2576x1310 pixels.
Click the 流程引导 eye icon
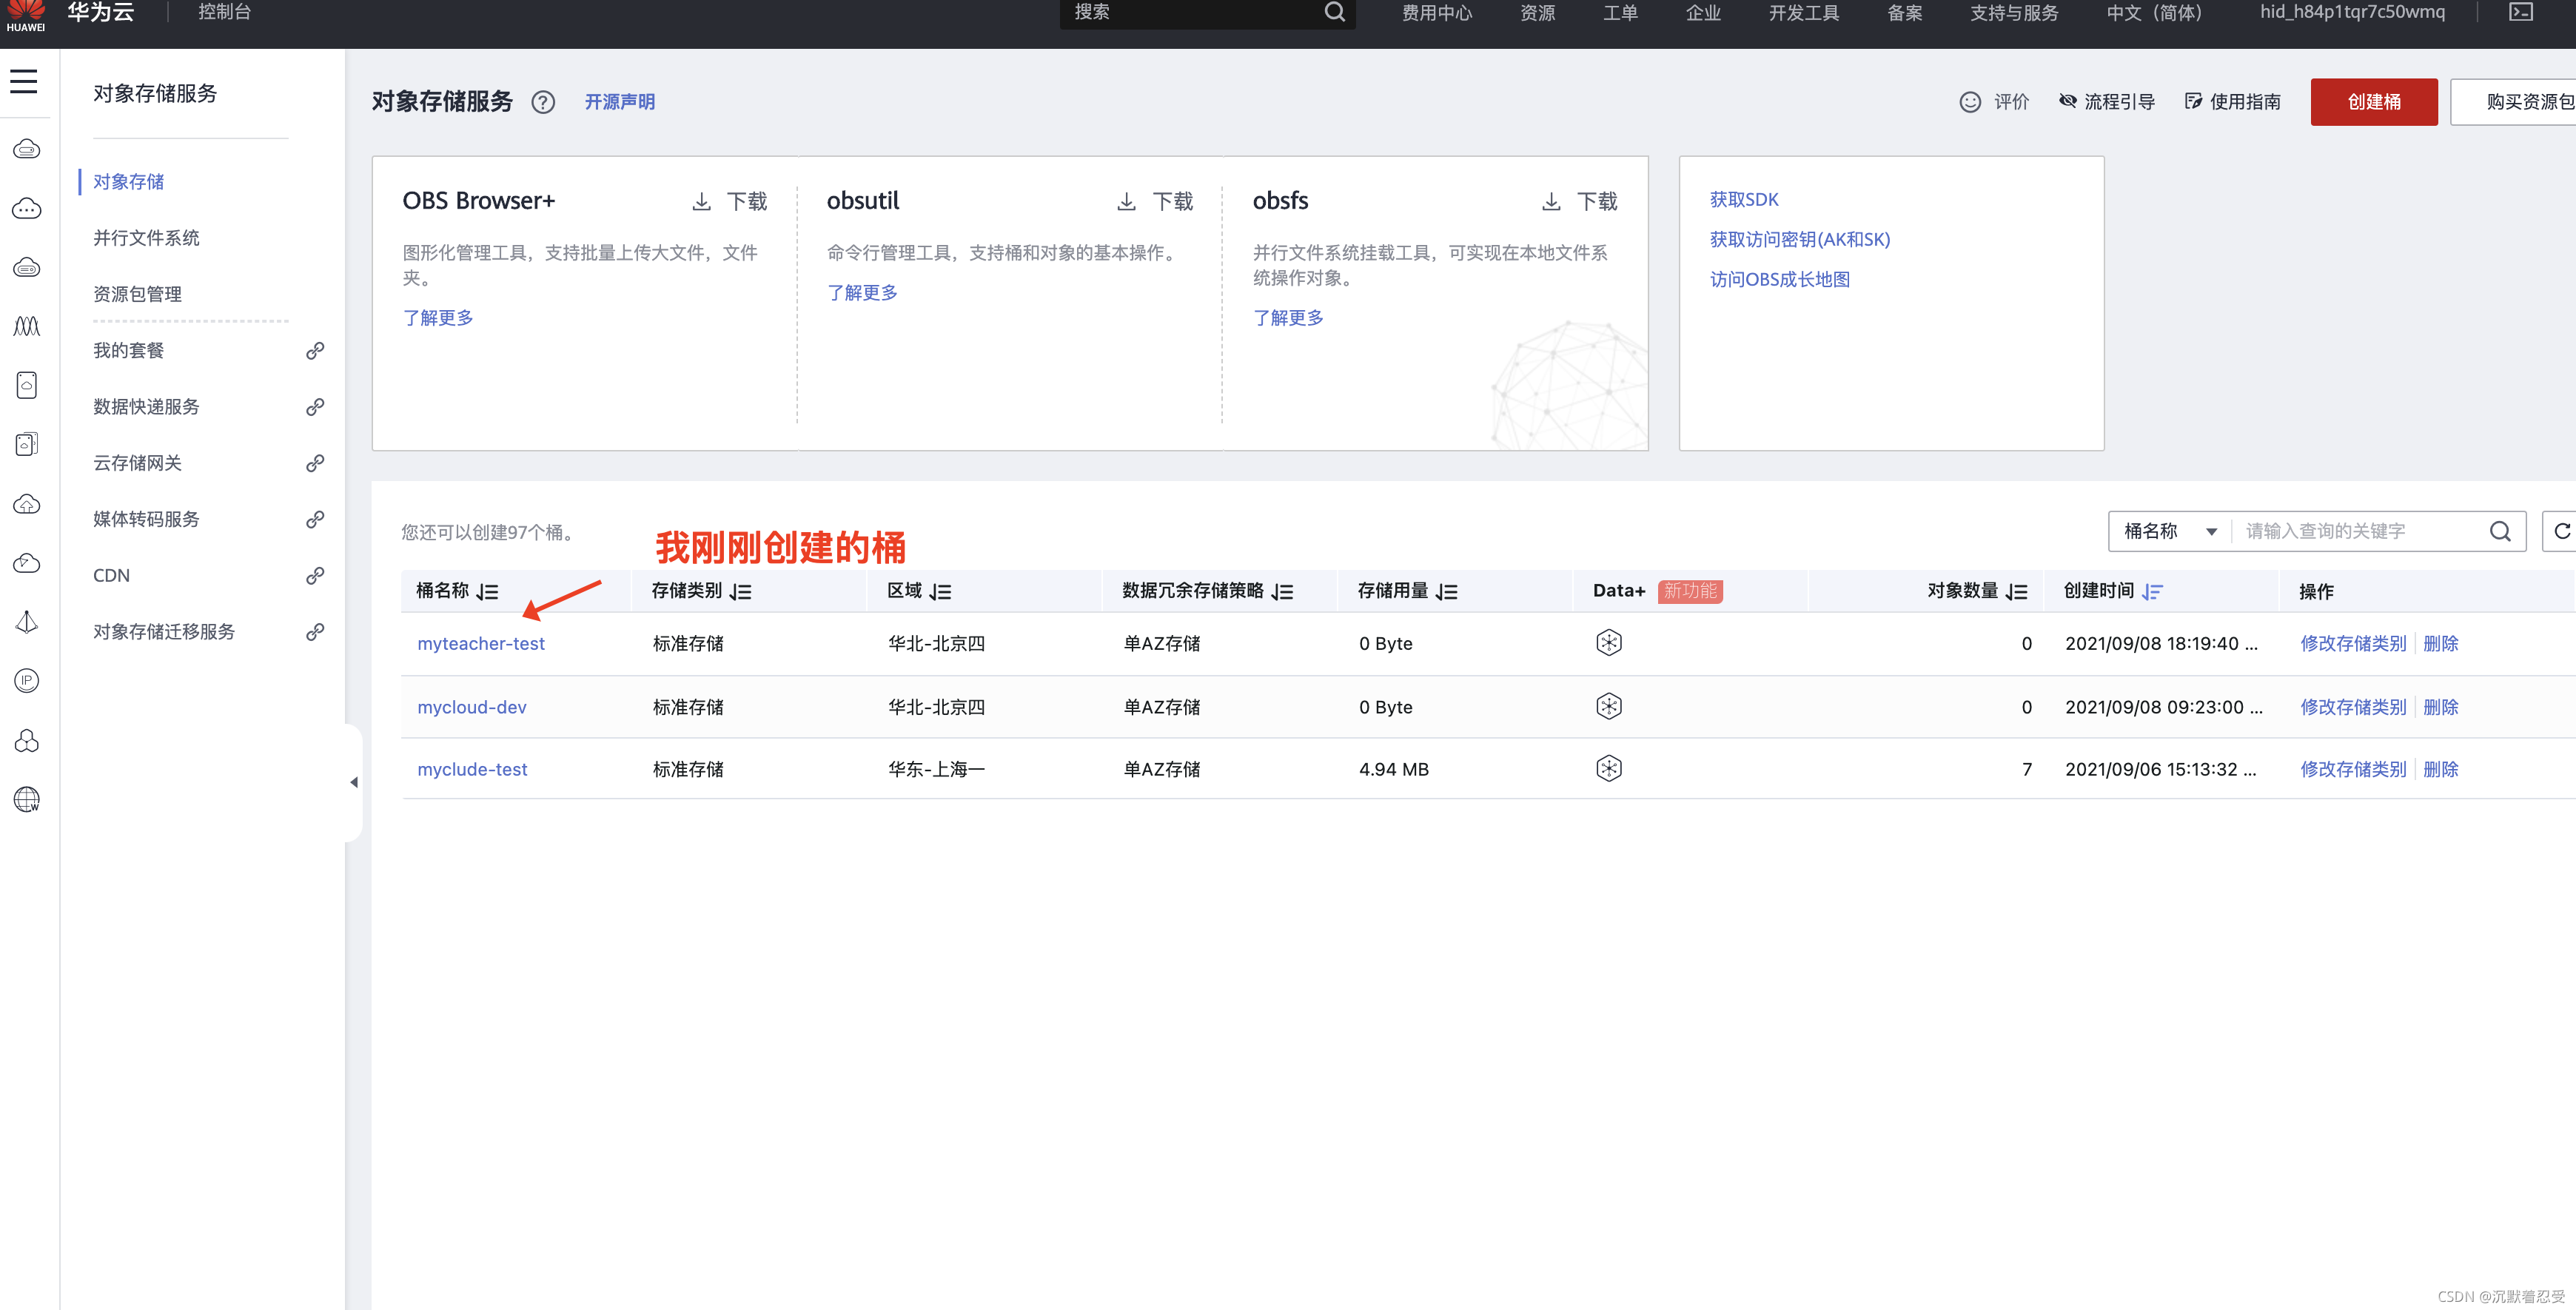click(2068, 101)
